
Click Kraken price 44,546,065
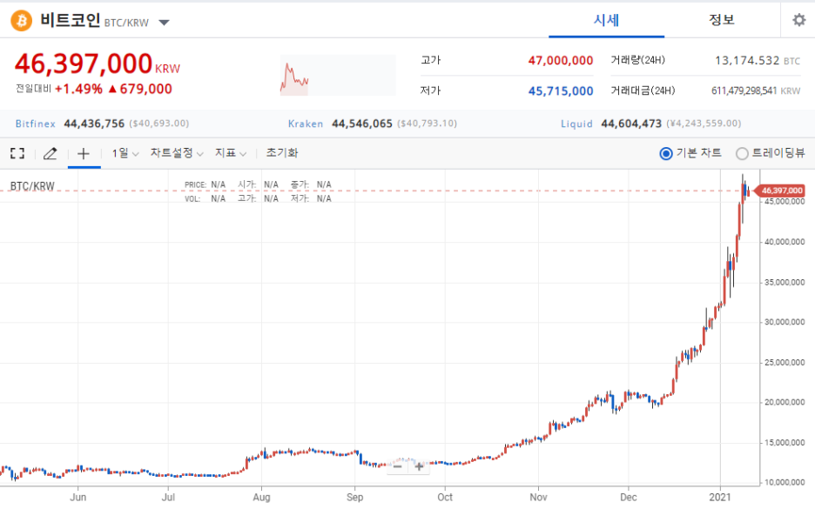pyautogui.click(x=361, y=124)
